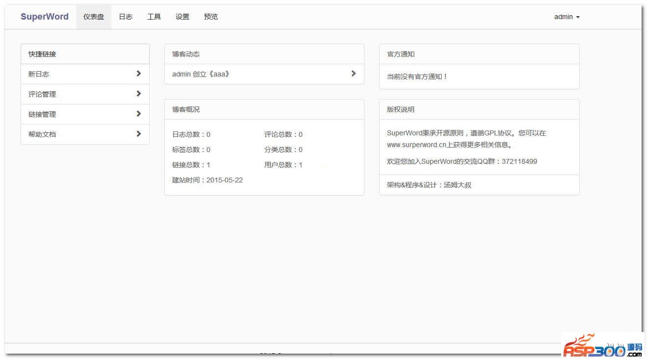Open the 新日志 quick link
The image size is (647, 359).
(39, 74)
